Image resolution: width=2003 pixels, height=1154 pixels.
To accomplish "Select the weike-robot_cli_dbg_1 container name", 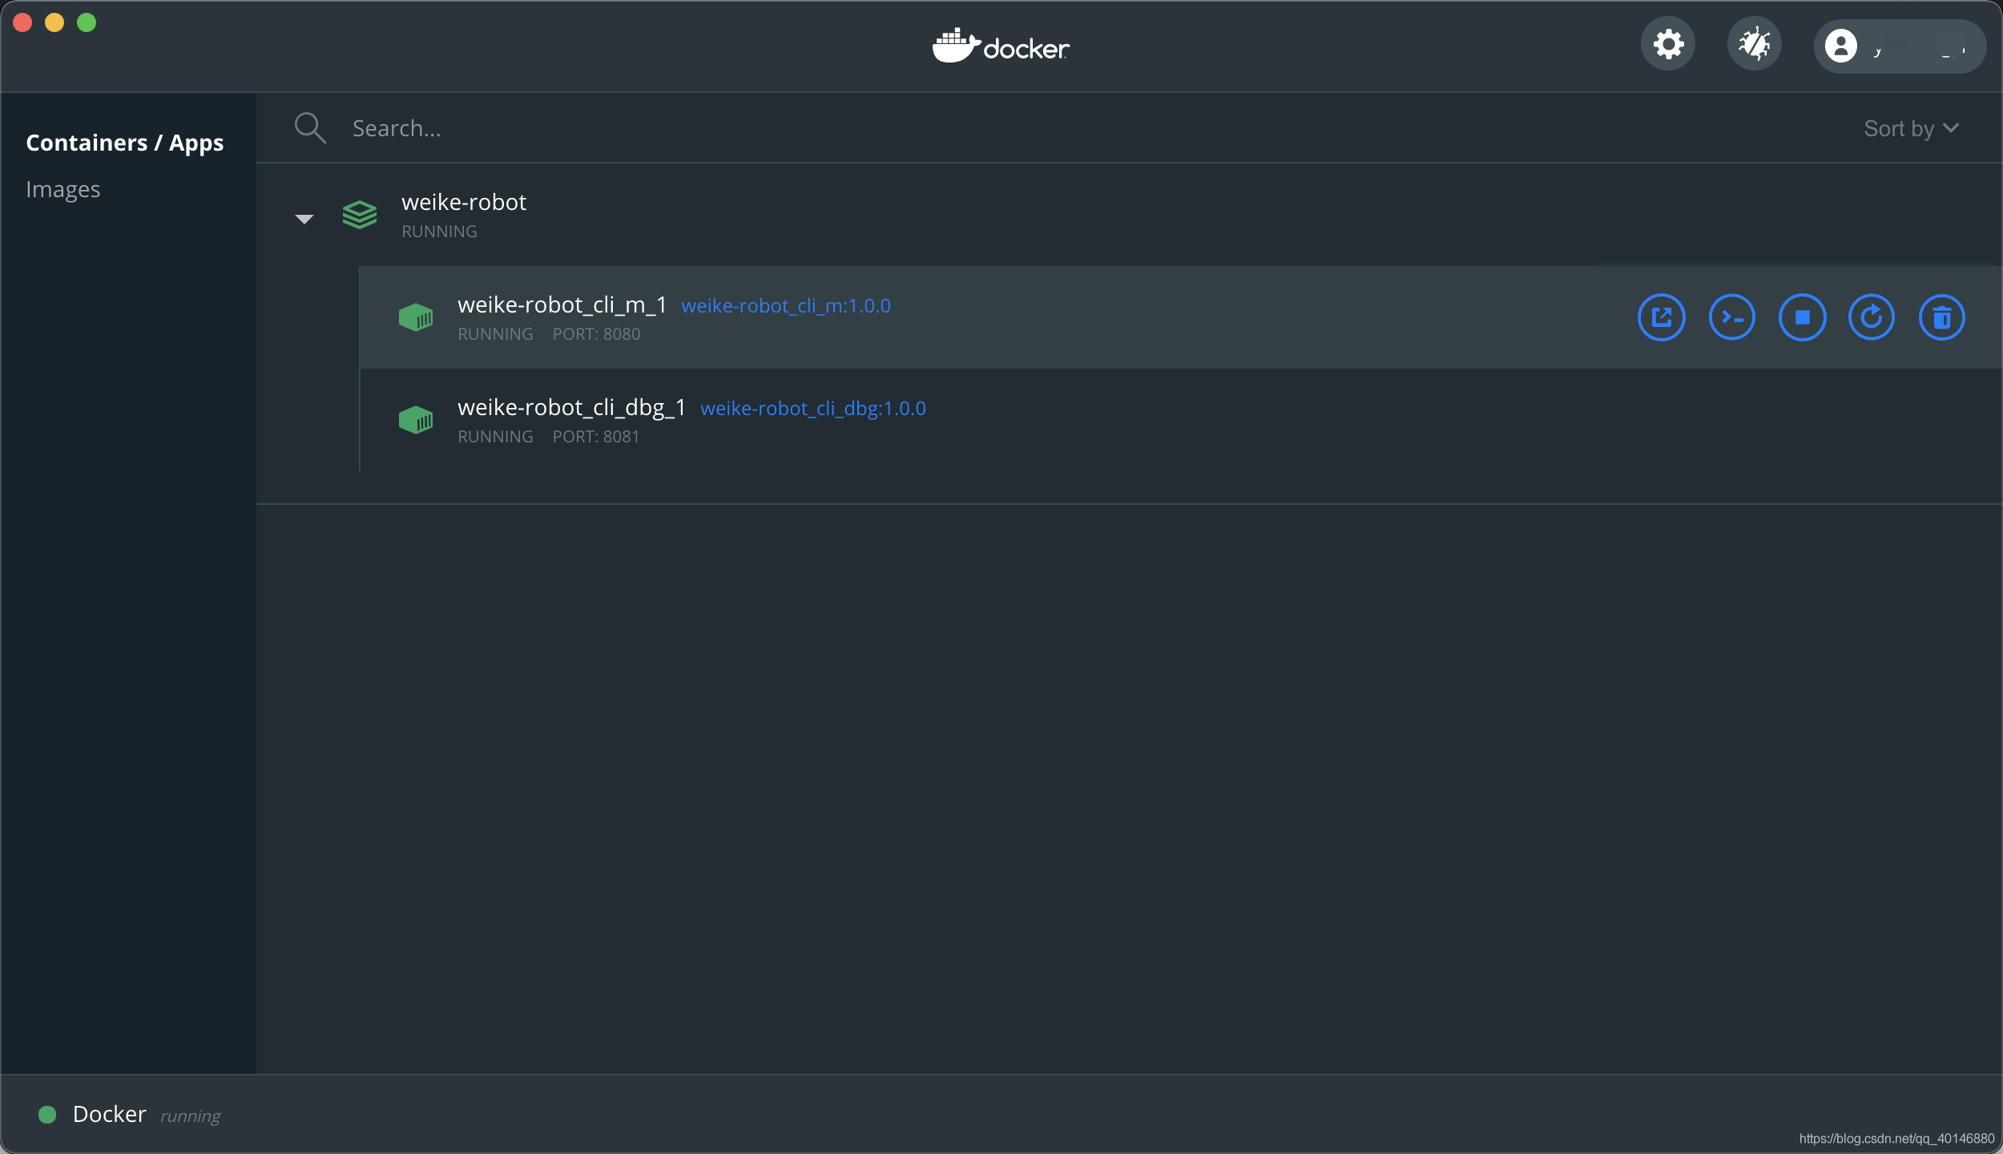I will click(x=571, y=408).
